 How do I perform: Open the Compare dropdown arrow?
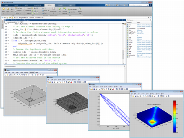(x=23, y=11)
